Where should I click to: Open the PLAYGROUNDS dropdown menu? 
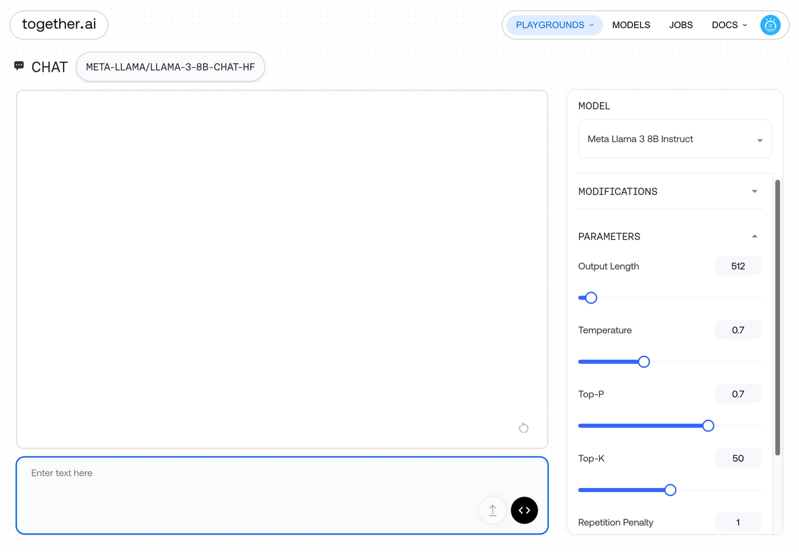[554, 25]
